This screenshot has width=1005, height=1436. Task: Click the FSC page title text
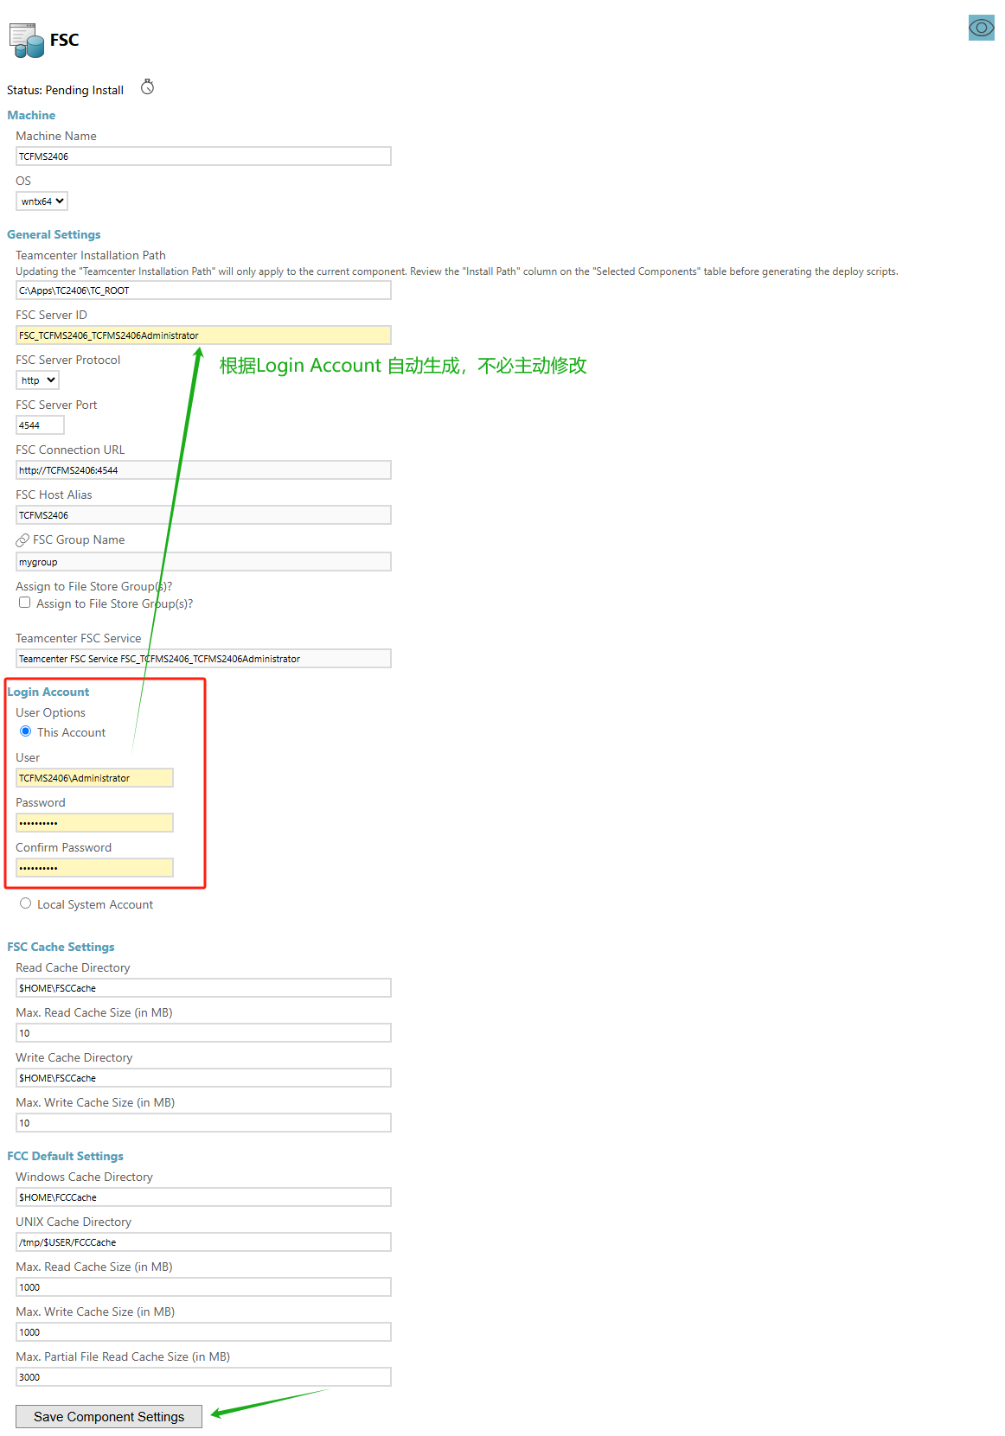click(x=64, y=40)
